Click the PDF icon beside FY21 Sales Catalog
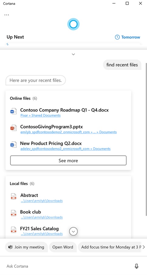Screen dimensions: 147x275 coord(13,230)
